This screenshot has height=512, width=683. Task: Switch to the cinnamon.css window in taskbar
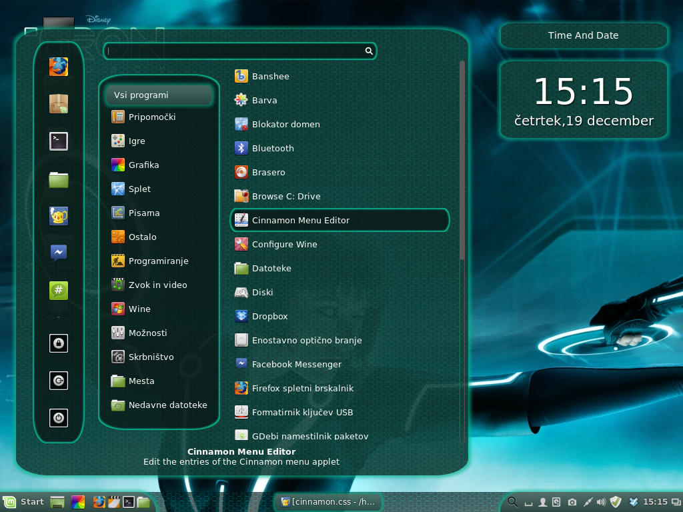point(328,501)
